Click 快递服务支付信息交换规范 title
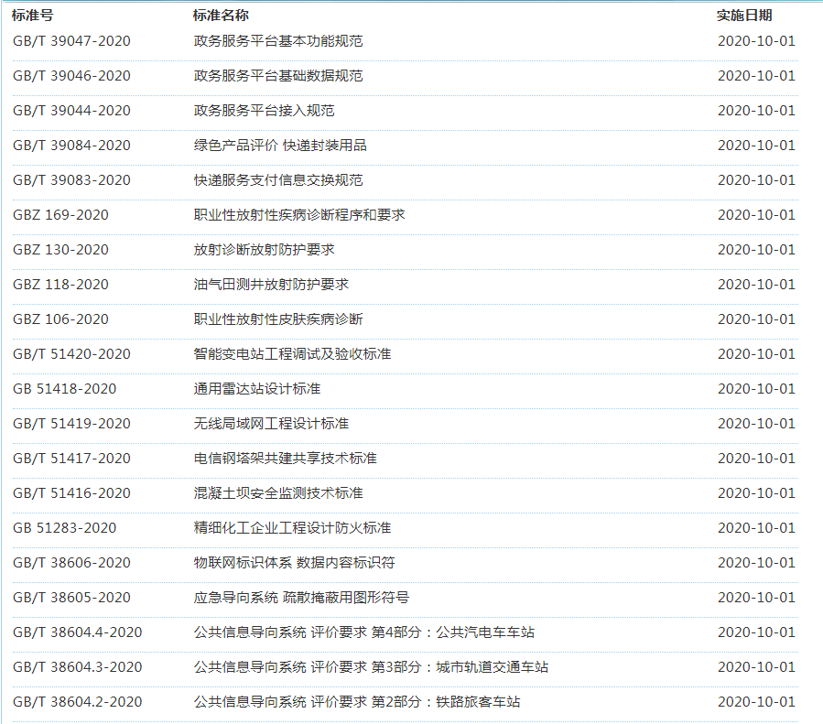The height and width of the screenshot is (724, 823). (278, 180)
